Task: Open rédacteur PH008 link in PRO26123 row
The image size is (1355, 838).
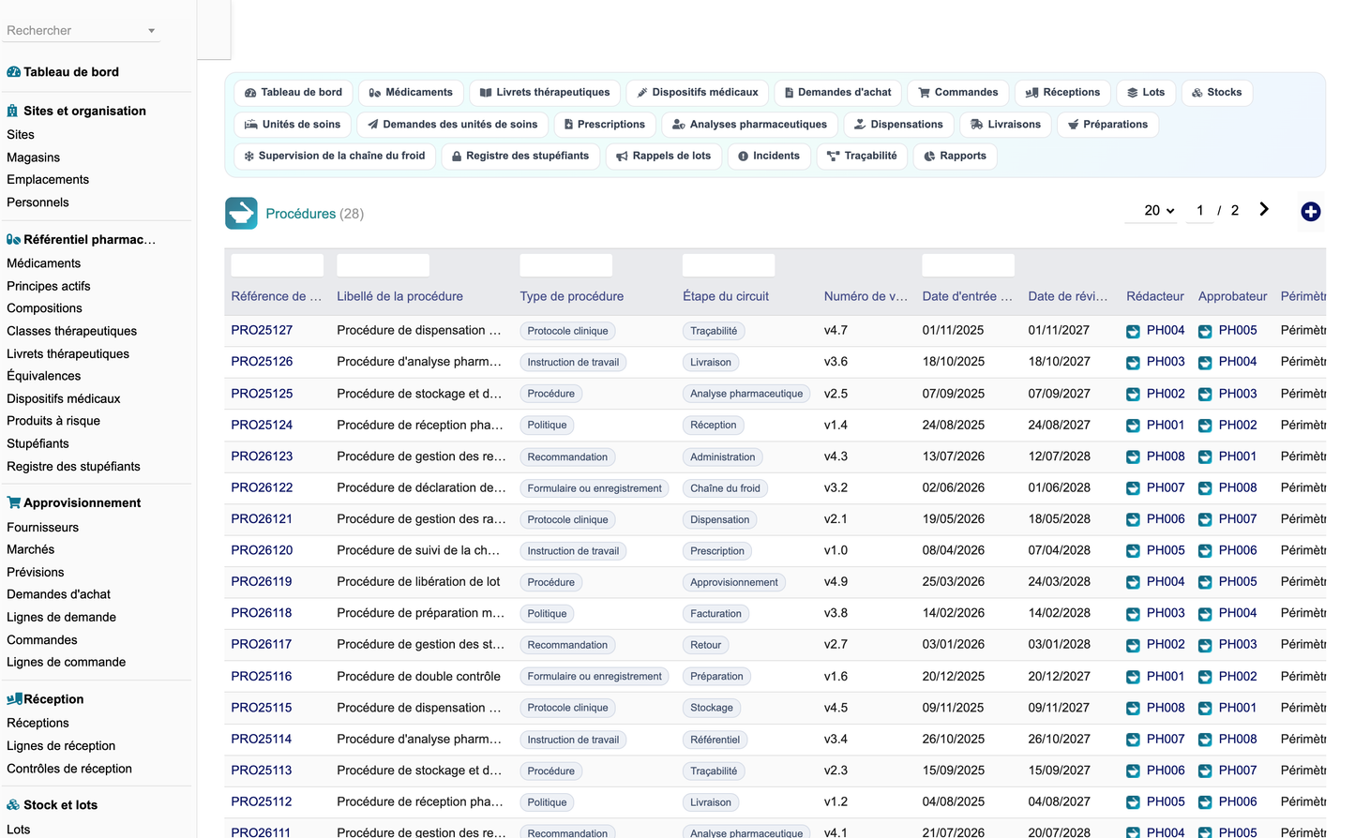Action: point(1166,456)
